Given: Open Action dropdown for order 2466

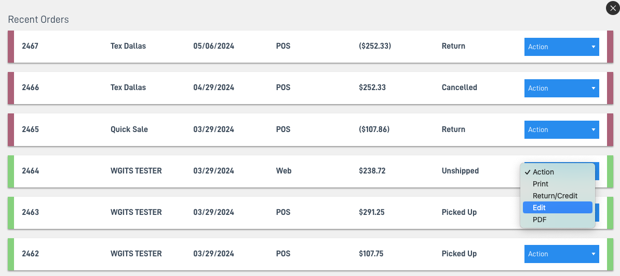Looking at the screenshot, I should click(x=561, y=88).
